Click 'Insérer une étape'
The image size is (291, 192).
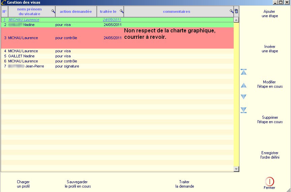269,49
